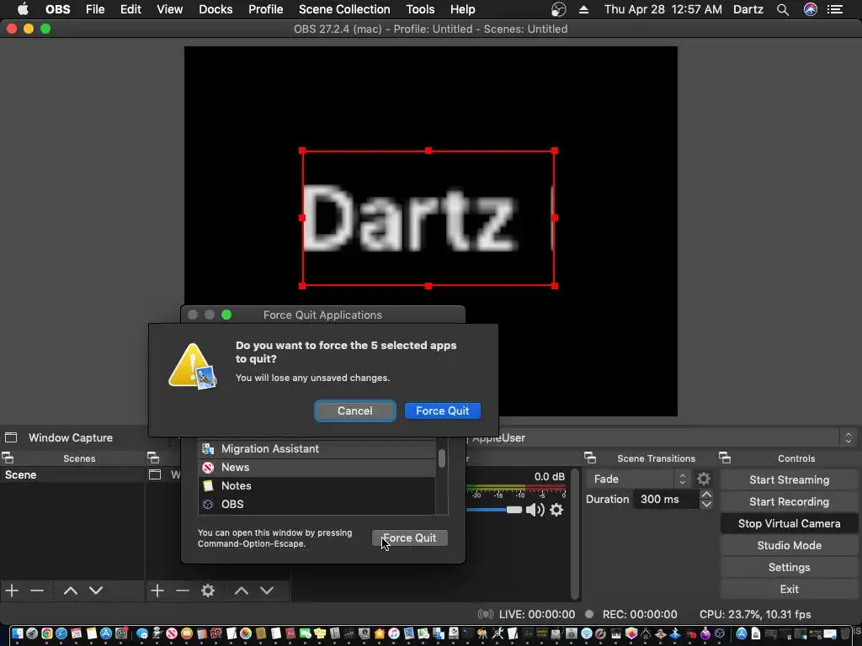This screenshot has width=862, height=646.
Task: Click the Duration 300 ms field
Action: (x=667, y=500)
